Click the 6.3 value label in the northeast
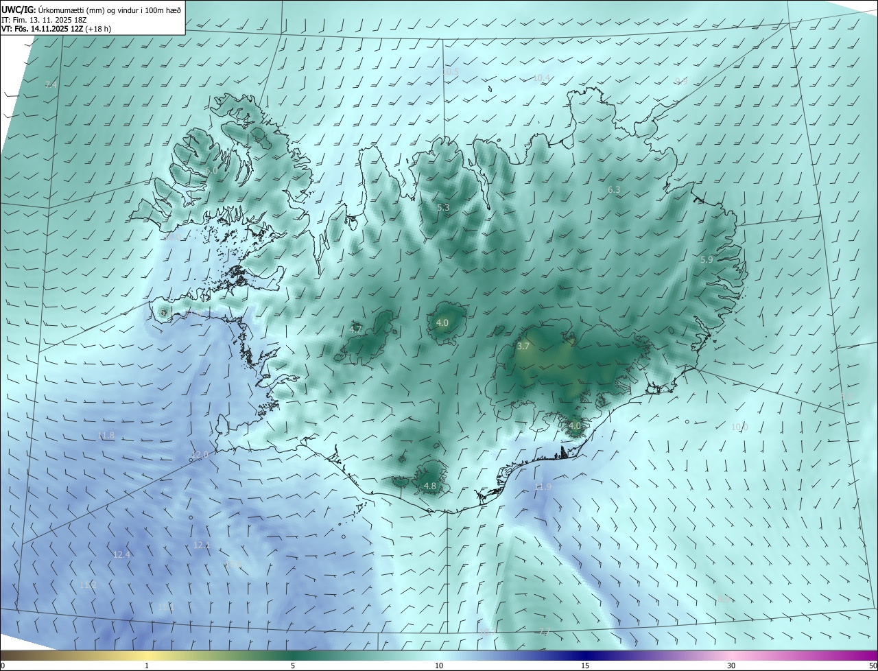This screenshot has height=671, width=878. [614, 189]
